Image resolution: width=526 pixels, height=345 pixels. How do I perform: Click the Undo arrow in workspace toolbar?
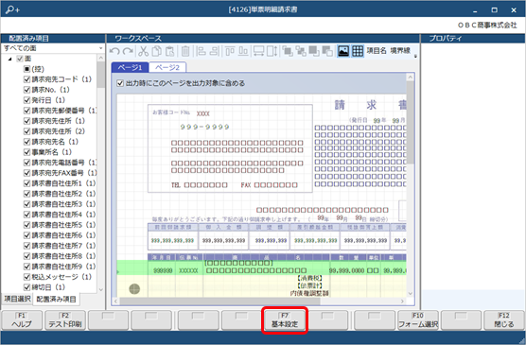[114, 51]
